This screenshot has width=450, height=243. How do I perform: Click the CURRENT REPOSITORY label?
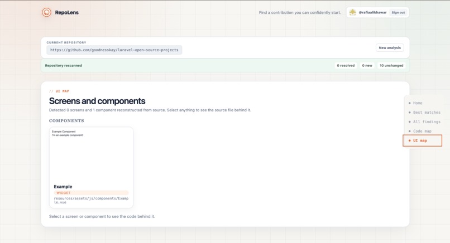(66, 42)
